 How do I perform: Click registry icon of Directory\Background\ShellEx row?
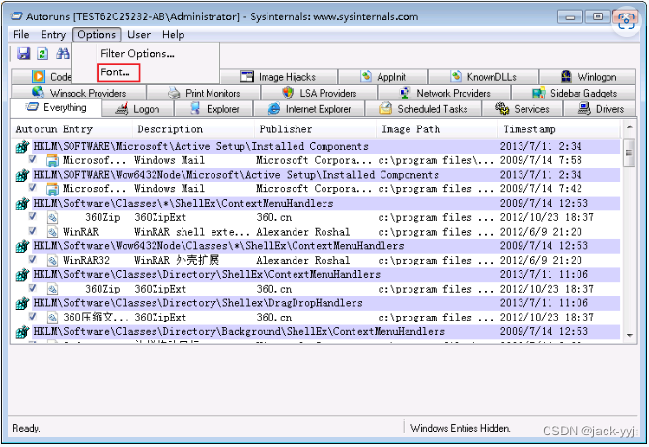(23, 332)
